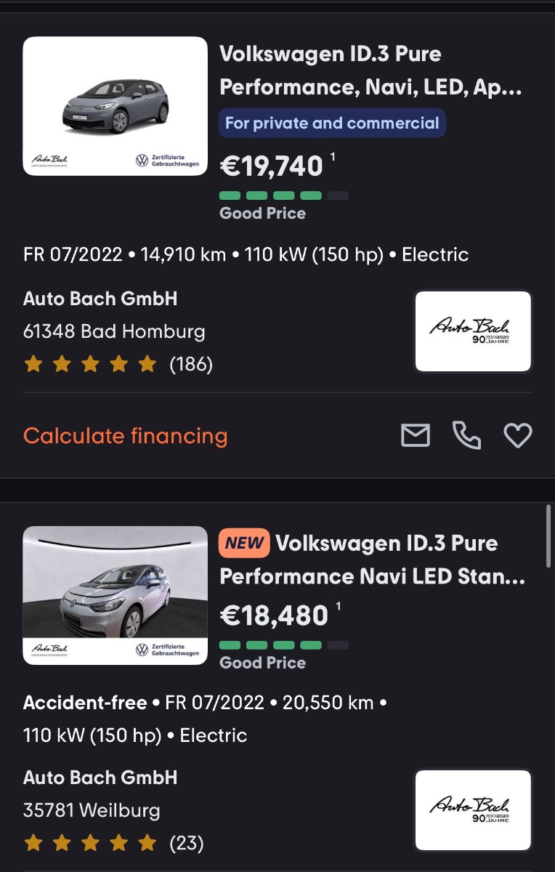
Task: Open the first Volkswagen ID.3 Pure title
Action: tap(370, 70)
